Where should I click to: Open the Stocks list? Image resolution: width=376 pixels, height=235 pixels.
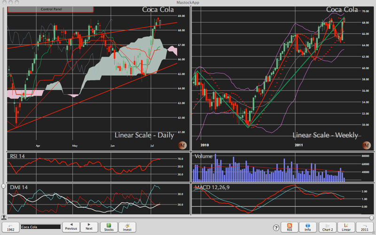point(109,227)
